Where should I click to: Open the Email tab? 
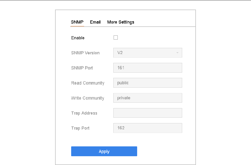coord(95,22)
